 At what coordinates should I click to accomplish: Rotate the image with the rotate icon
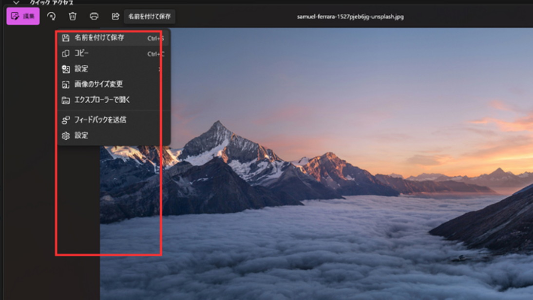51,16
